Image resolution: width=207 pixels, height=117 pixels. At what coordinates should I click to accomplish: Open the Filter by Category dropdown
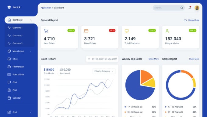pyautogui.click(x=104, y=71)
